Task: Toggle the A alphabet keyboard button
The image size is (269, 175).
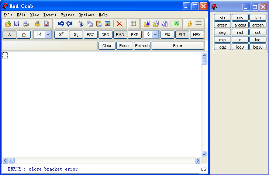Action: [x=10, y=35]
